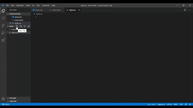Open the File menu
Viewport: 193px width, 108px height.
[7, 5]
